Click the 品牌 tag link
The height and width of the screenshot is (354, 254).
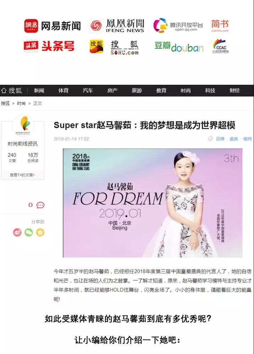(x=220, y=139)
